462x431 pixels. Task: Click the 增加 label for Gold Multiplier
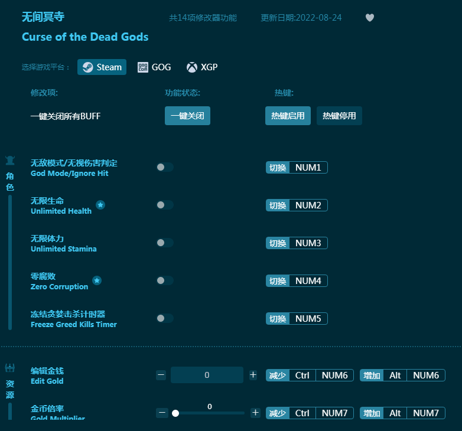coord(372,413)
